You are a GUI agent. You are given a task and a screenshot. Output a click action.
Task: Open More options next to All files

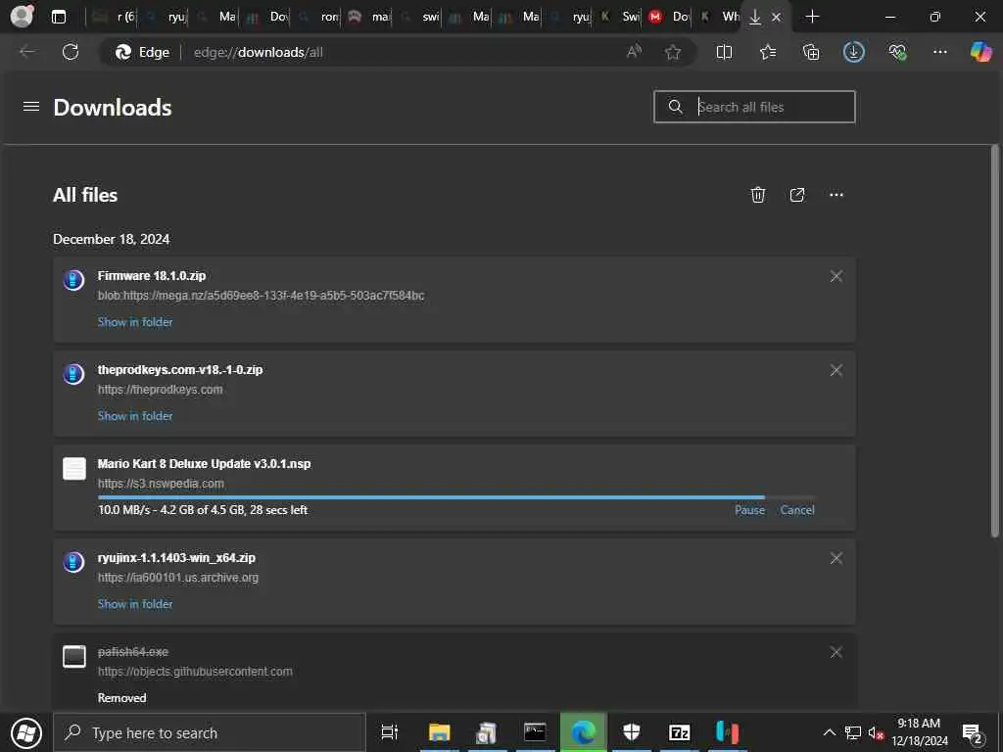point(836,195)
